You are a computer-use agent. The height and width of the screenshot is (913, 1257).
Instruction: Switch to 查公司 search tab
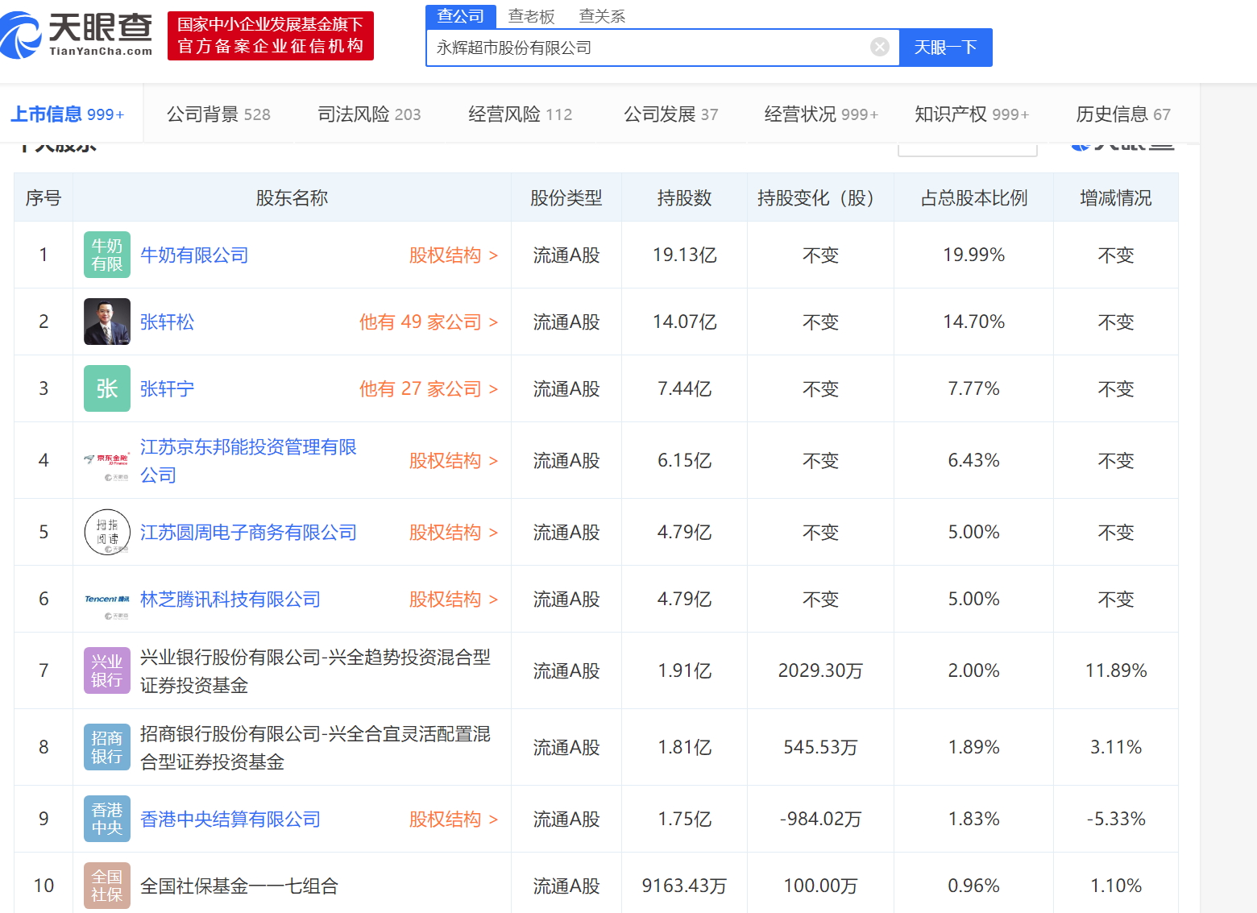coord(461,16)
